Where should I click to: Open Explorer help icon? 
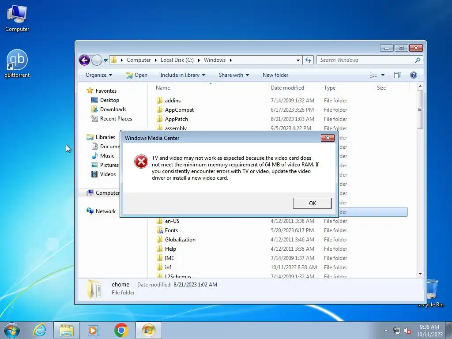coord(413,75)
